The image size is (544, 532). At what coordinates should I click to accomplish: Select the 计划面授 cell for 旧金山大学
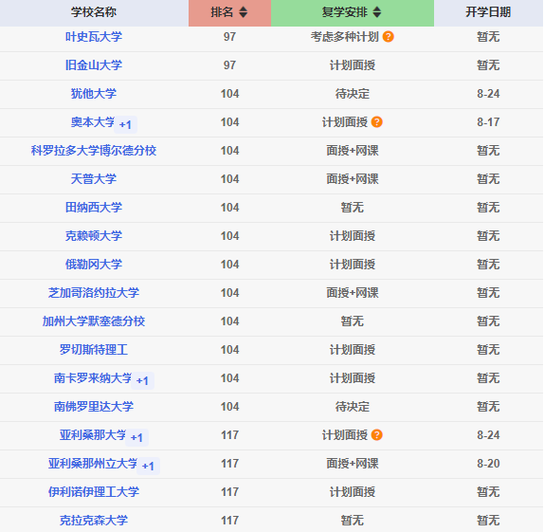pos(353,64)
